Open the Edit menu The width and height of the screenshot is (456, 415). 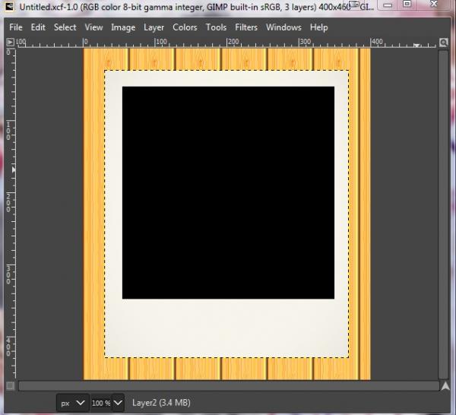38,27
